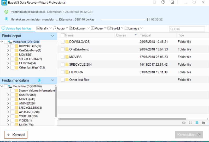Check the Other lost files row checkbox
Screen dimensions: 209x142
(63, 80)
